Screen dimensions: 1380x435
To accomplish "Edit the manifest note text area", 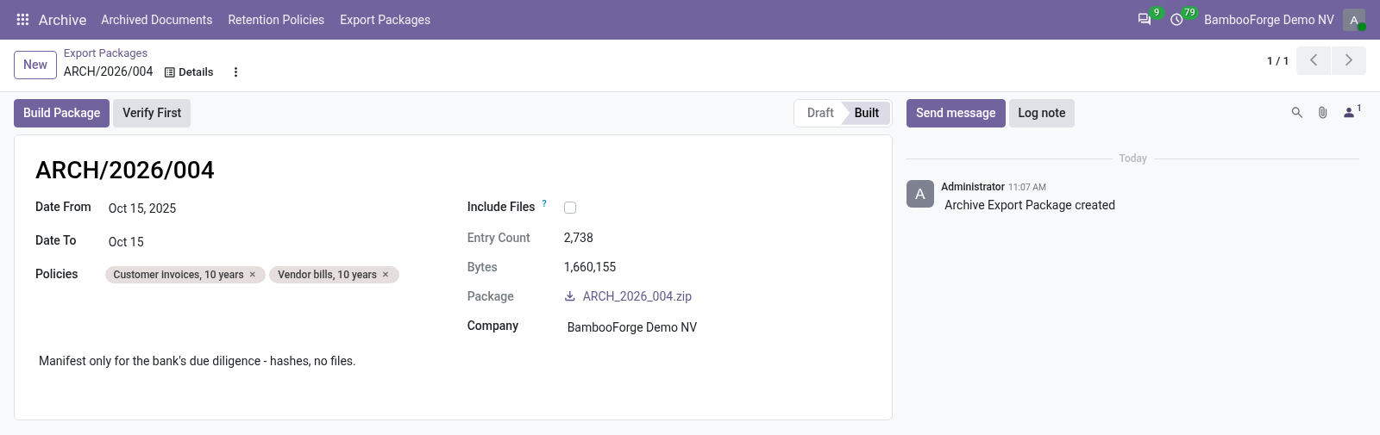I will tap(453, 361).
